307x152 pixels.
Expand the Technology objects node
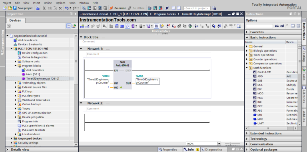coord(16,83)
